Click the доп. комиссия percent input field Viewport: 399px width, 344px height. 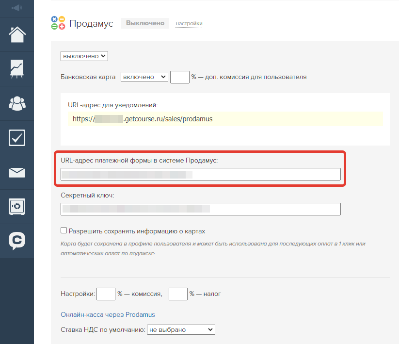[180, 77]
